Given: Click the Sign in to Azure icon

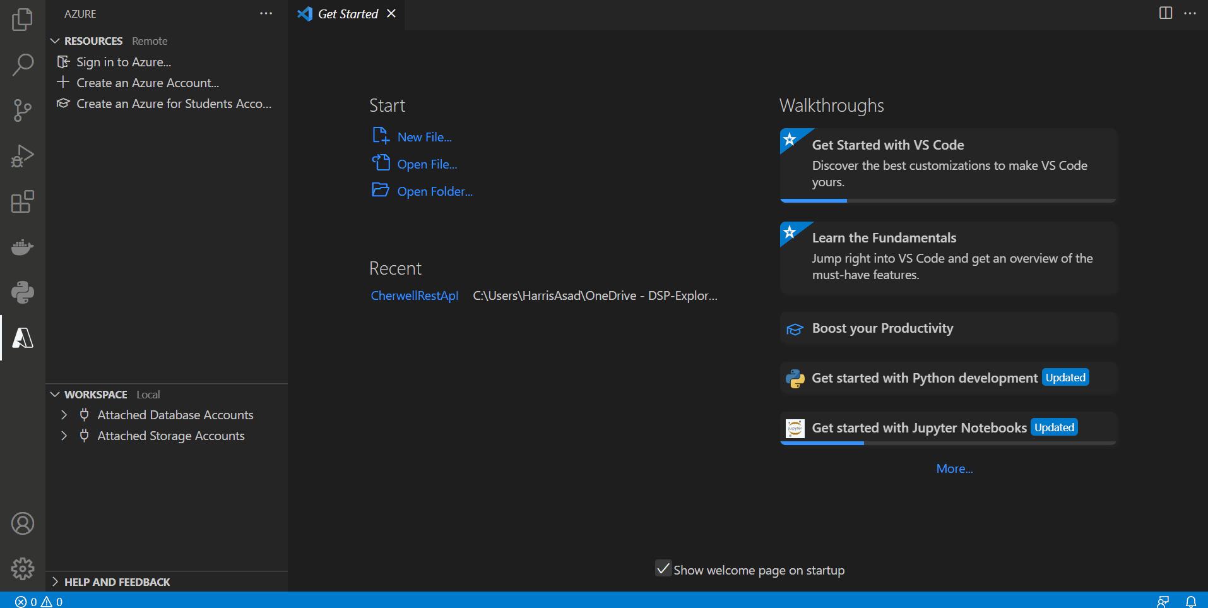Looking at the screenshot, I should [x=63, y=62].
